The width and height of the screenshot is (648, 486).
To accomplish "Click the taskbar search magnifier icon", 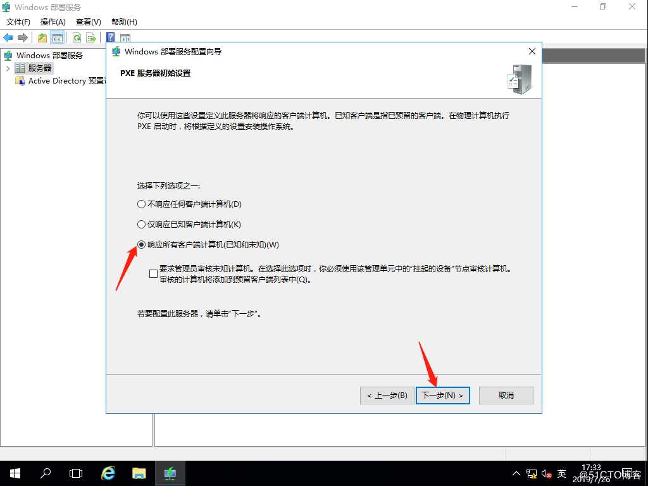I will [x=46, y=473].
